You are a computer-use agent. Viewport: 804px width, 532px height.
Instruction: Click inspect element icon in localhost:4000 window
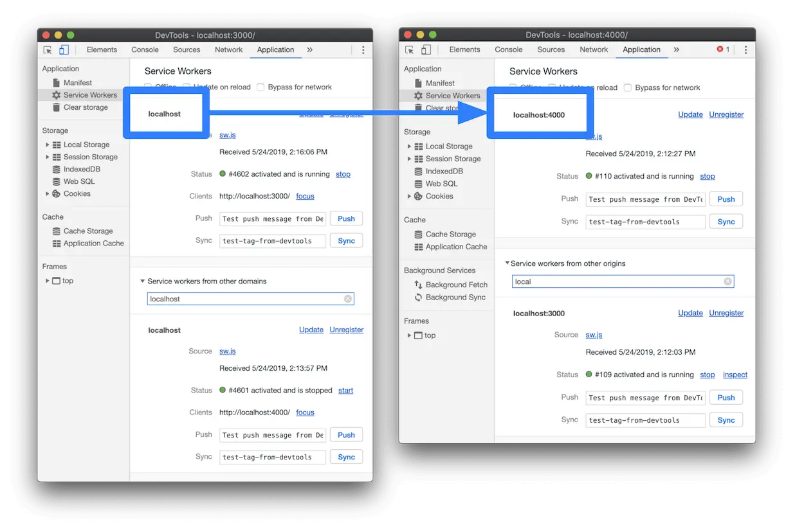click(x=410, y=49)
